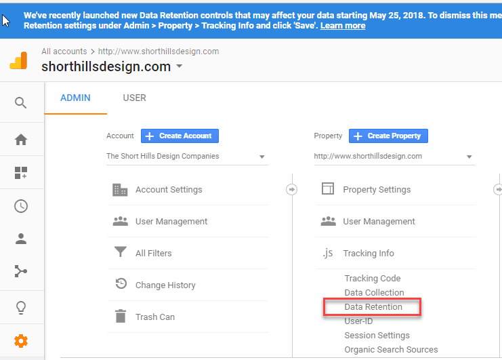The height and width of the screenshot is (360, 502).
Task: Expand The Short Hills Design Companies dropdown
Action: point(187,157)
